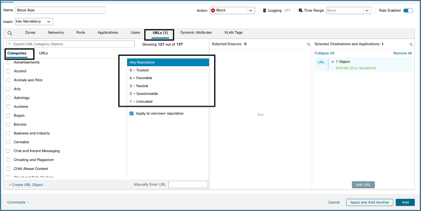Open the Action Block dropdown
This screenshot has height=211, width=421.
232,10
